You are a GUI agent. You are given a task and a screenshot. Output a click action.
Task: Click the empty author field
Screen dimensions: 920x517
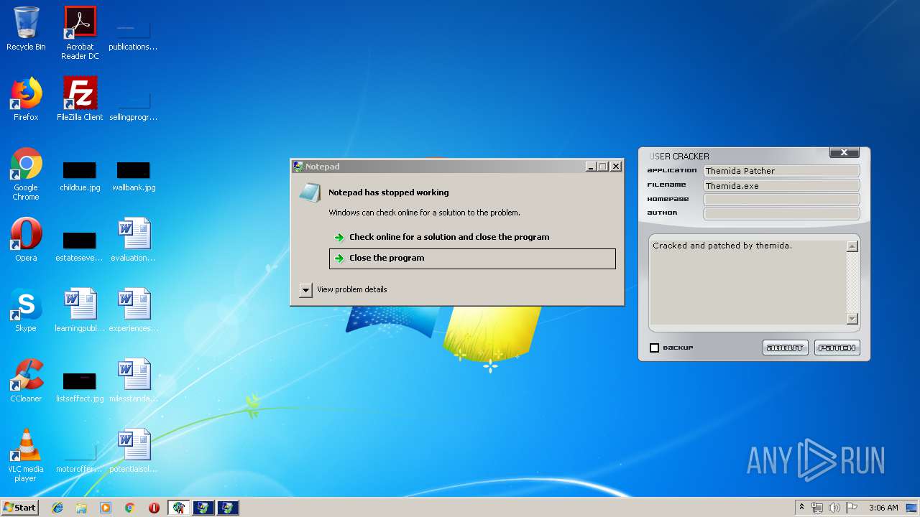[x=781, y=213]
